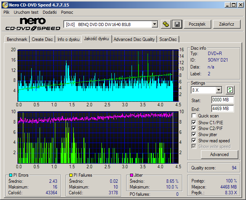246x200 pixels.
Task: Click the Postęp progress value 100 %
Action: point(231,181)
